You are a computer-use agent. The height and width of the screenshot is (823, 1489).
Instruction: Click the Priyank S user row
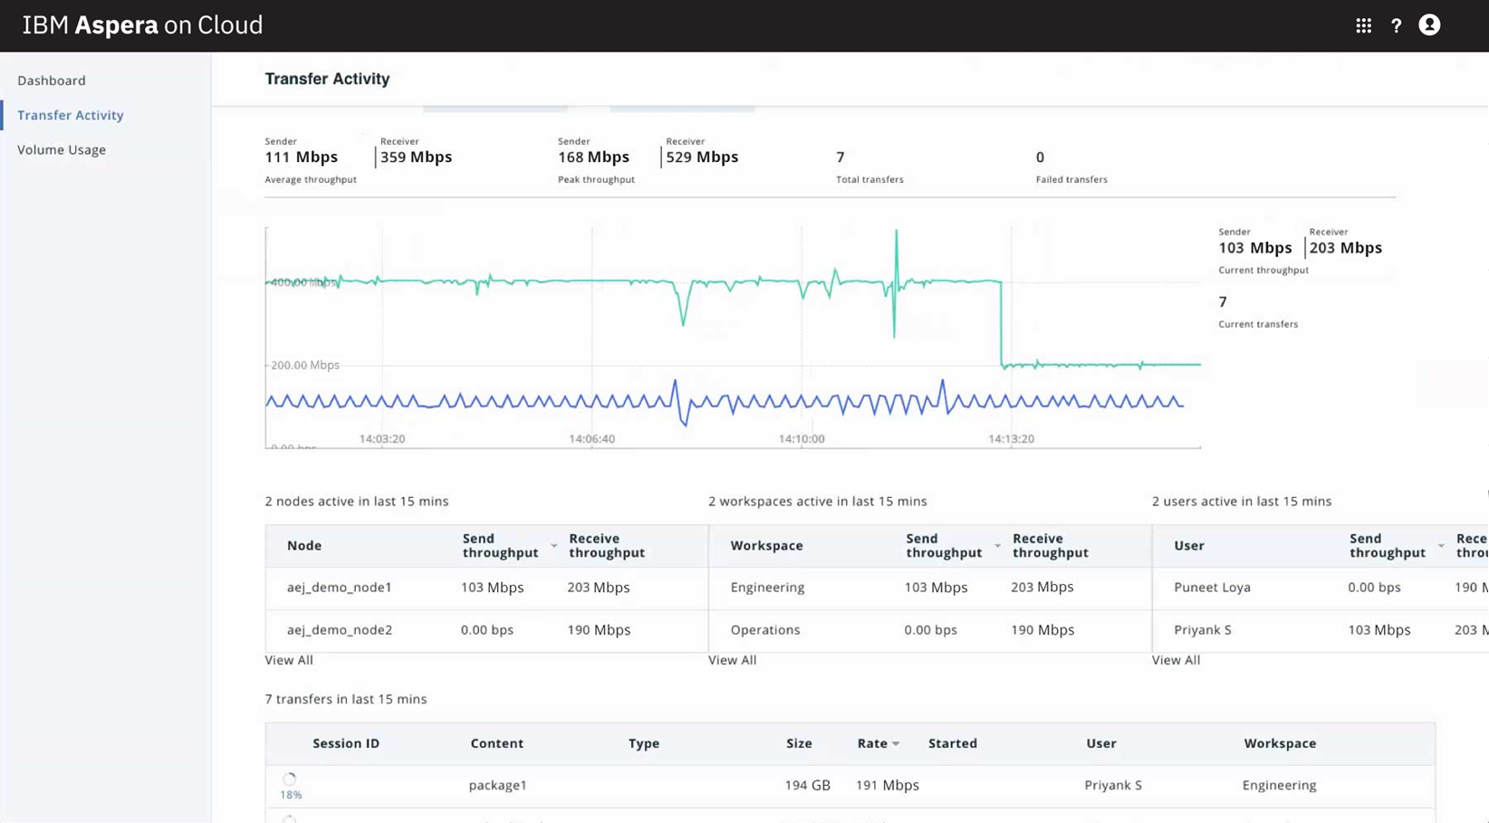(x=1202, y=630)
